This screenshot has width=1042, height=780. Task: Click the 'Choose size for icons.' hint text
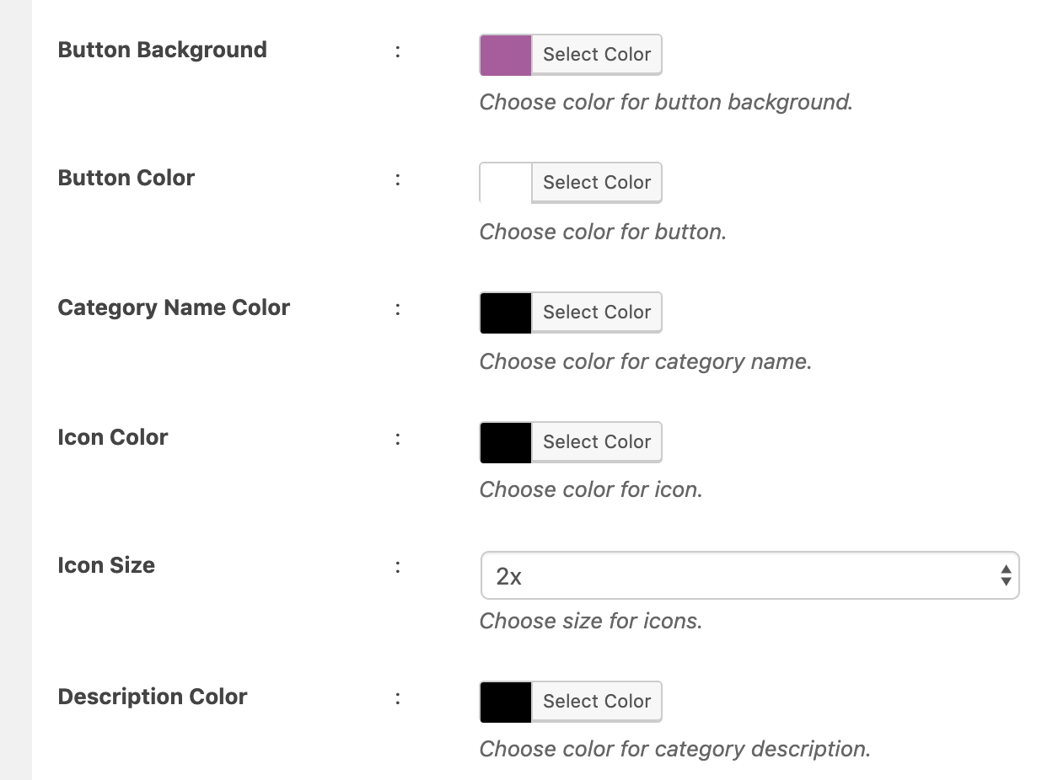591,621
